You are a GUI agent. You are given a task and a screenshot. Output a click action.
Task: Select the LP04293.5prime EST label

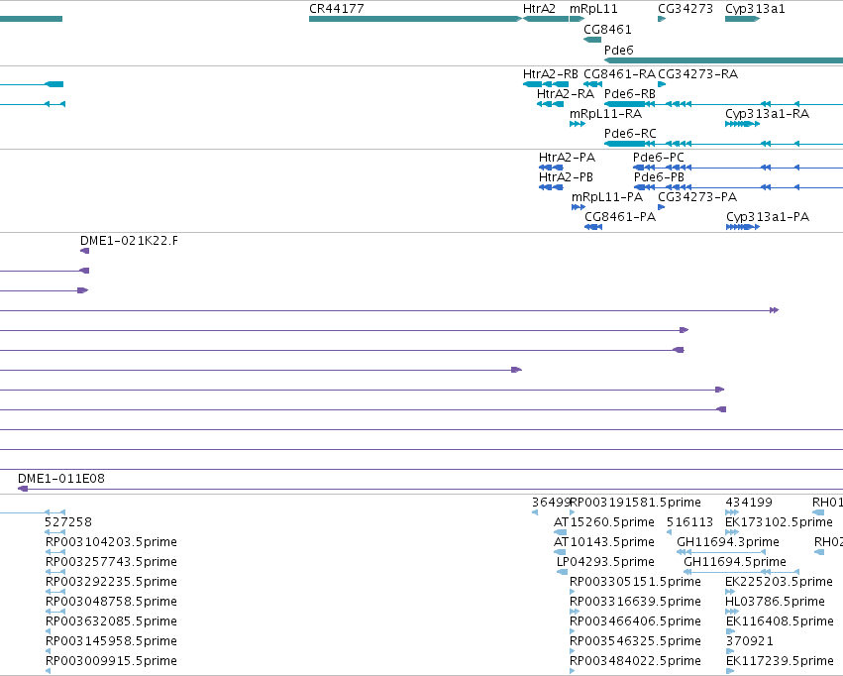coord(605,561)
